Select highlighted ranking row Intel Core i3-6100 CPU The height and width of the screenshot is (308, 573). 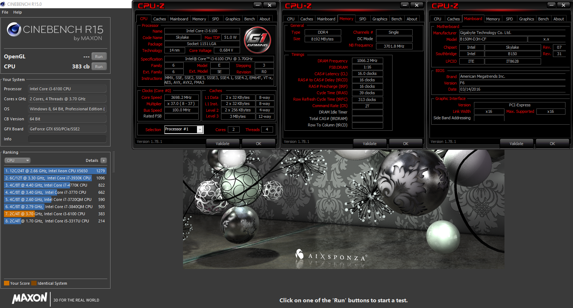pyautogui.click(x=55, y=214)
